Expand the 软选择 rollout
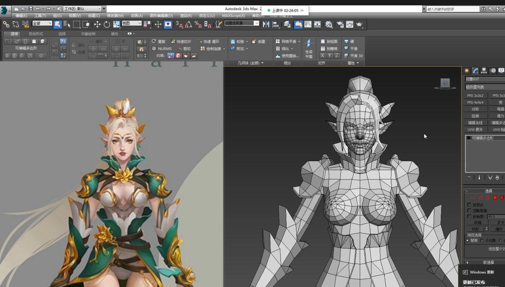505x287 pixels. tap(485, 262)
